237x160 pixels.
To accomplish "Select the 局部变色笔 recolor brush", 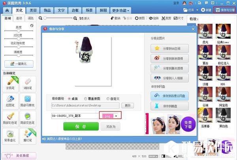I will pos(28,118).
